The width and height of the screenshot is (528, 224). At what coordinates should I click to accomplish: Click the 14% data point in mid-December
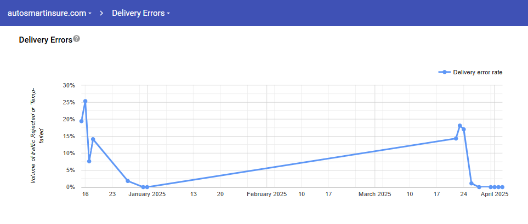pyautogui.click(x=93, y=139)
